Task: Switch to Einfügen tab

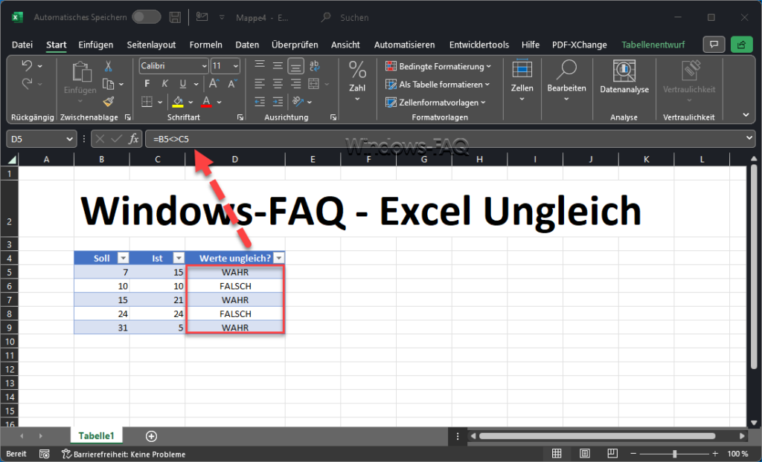Action: [96, 45]
